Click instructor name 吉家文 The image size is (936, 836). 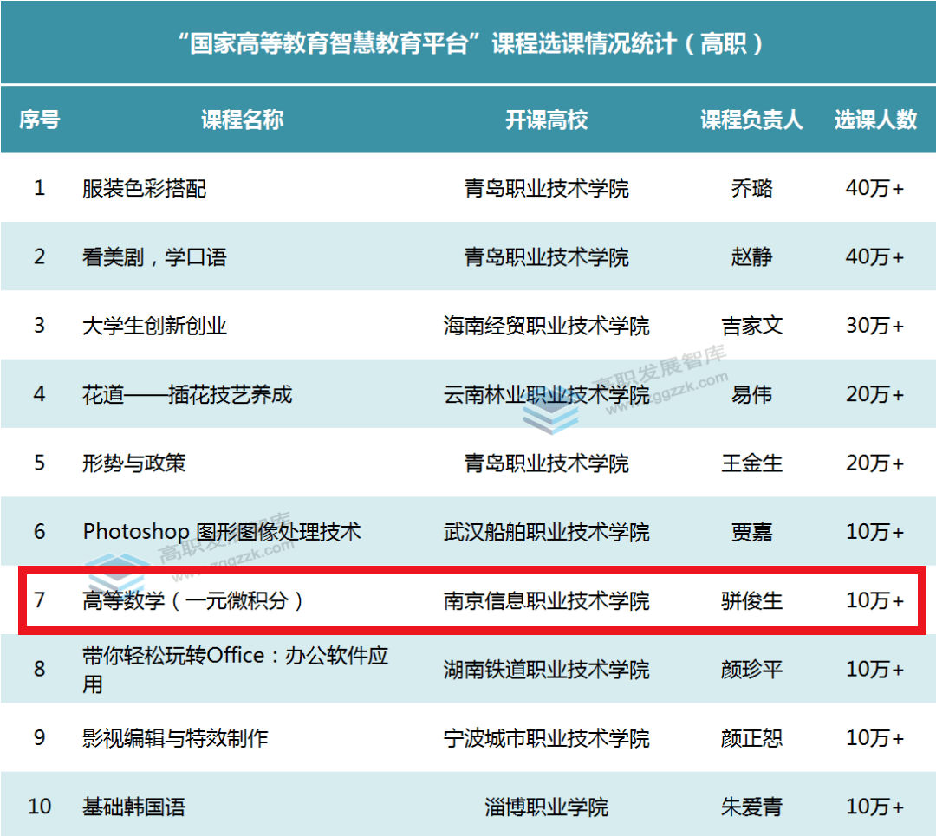pos(751,325)
